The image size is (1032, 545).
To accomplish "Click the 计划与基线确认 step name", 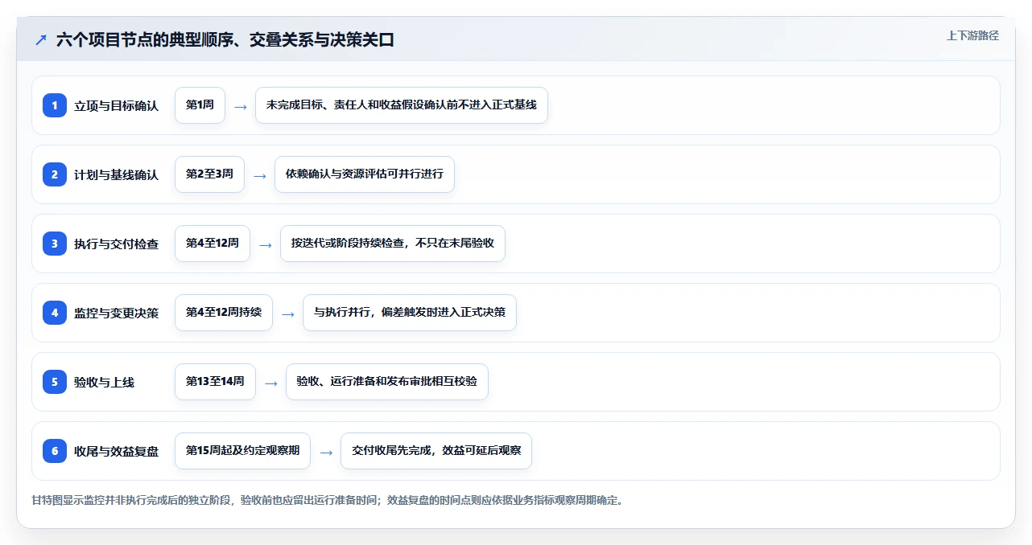I will 117,175.
